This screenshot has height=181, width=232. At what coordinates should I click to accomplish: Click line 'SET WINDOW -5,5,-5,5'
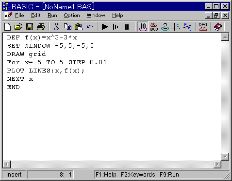coord(50,46)
